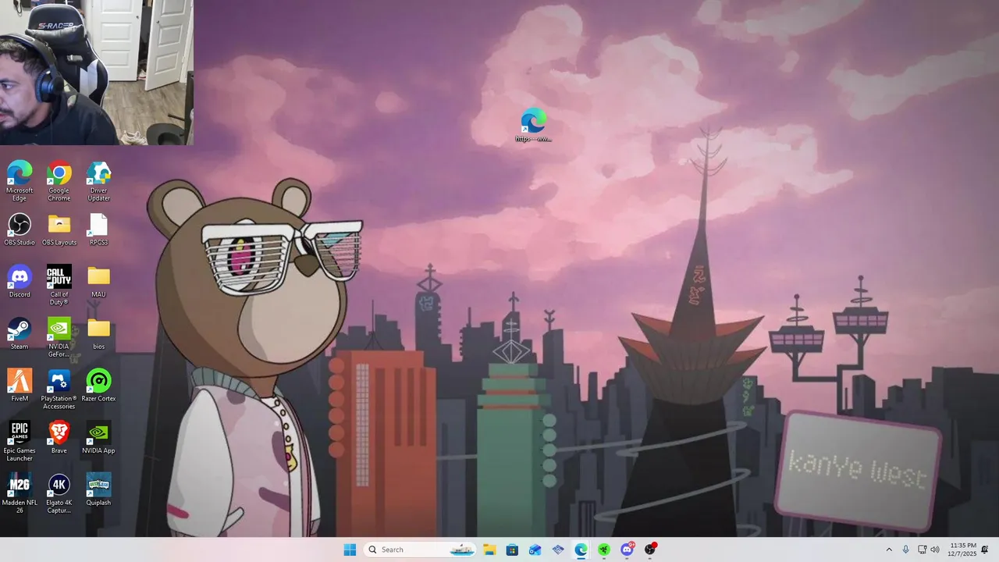
Task: Open File Explorer from the taskbar
Action: [489, 550]
